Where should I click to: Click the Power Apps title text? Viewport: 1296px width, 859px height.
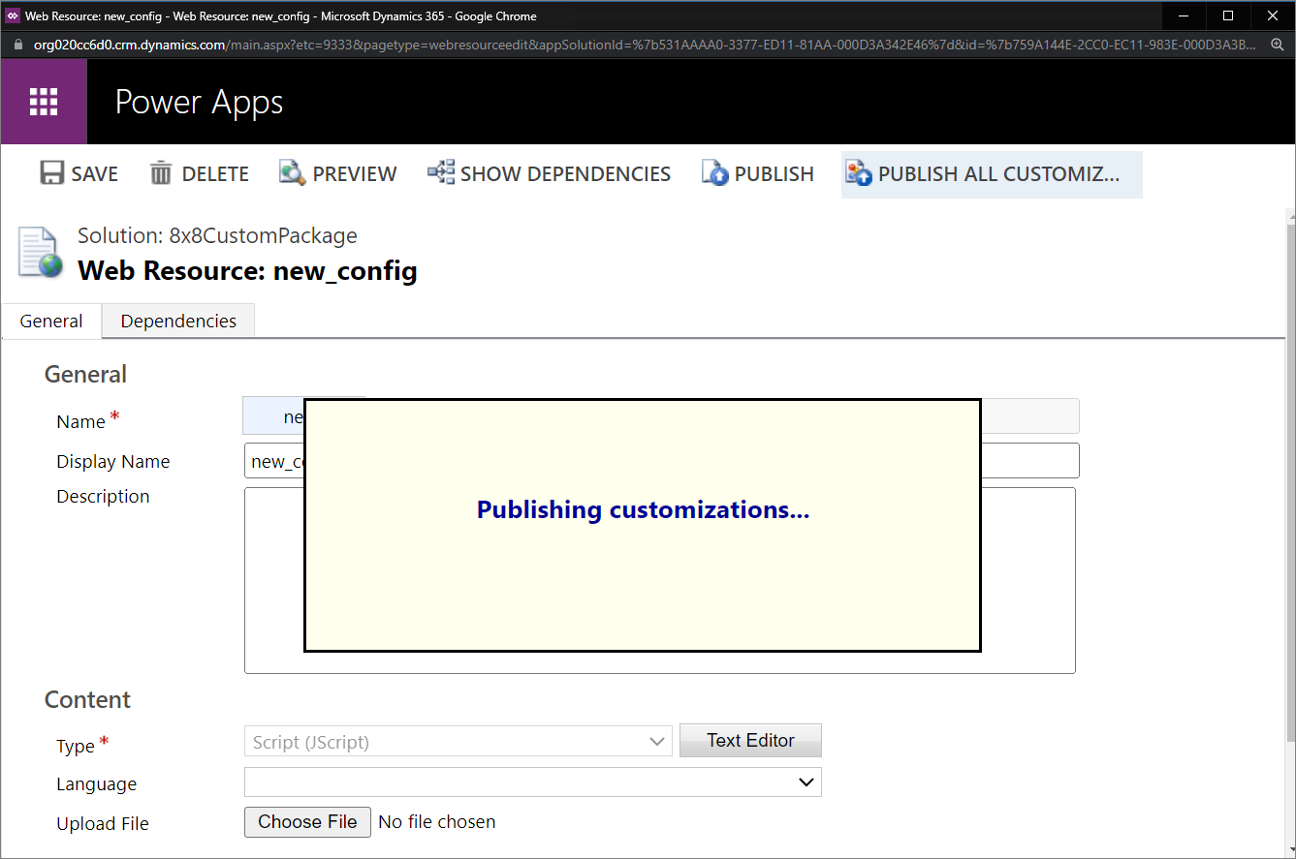pyautogui.click(x=200, y=102)
